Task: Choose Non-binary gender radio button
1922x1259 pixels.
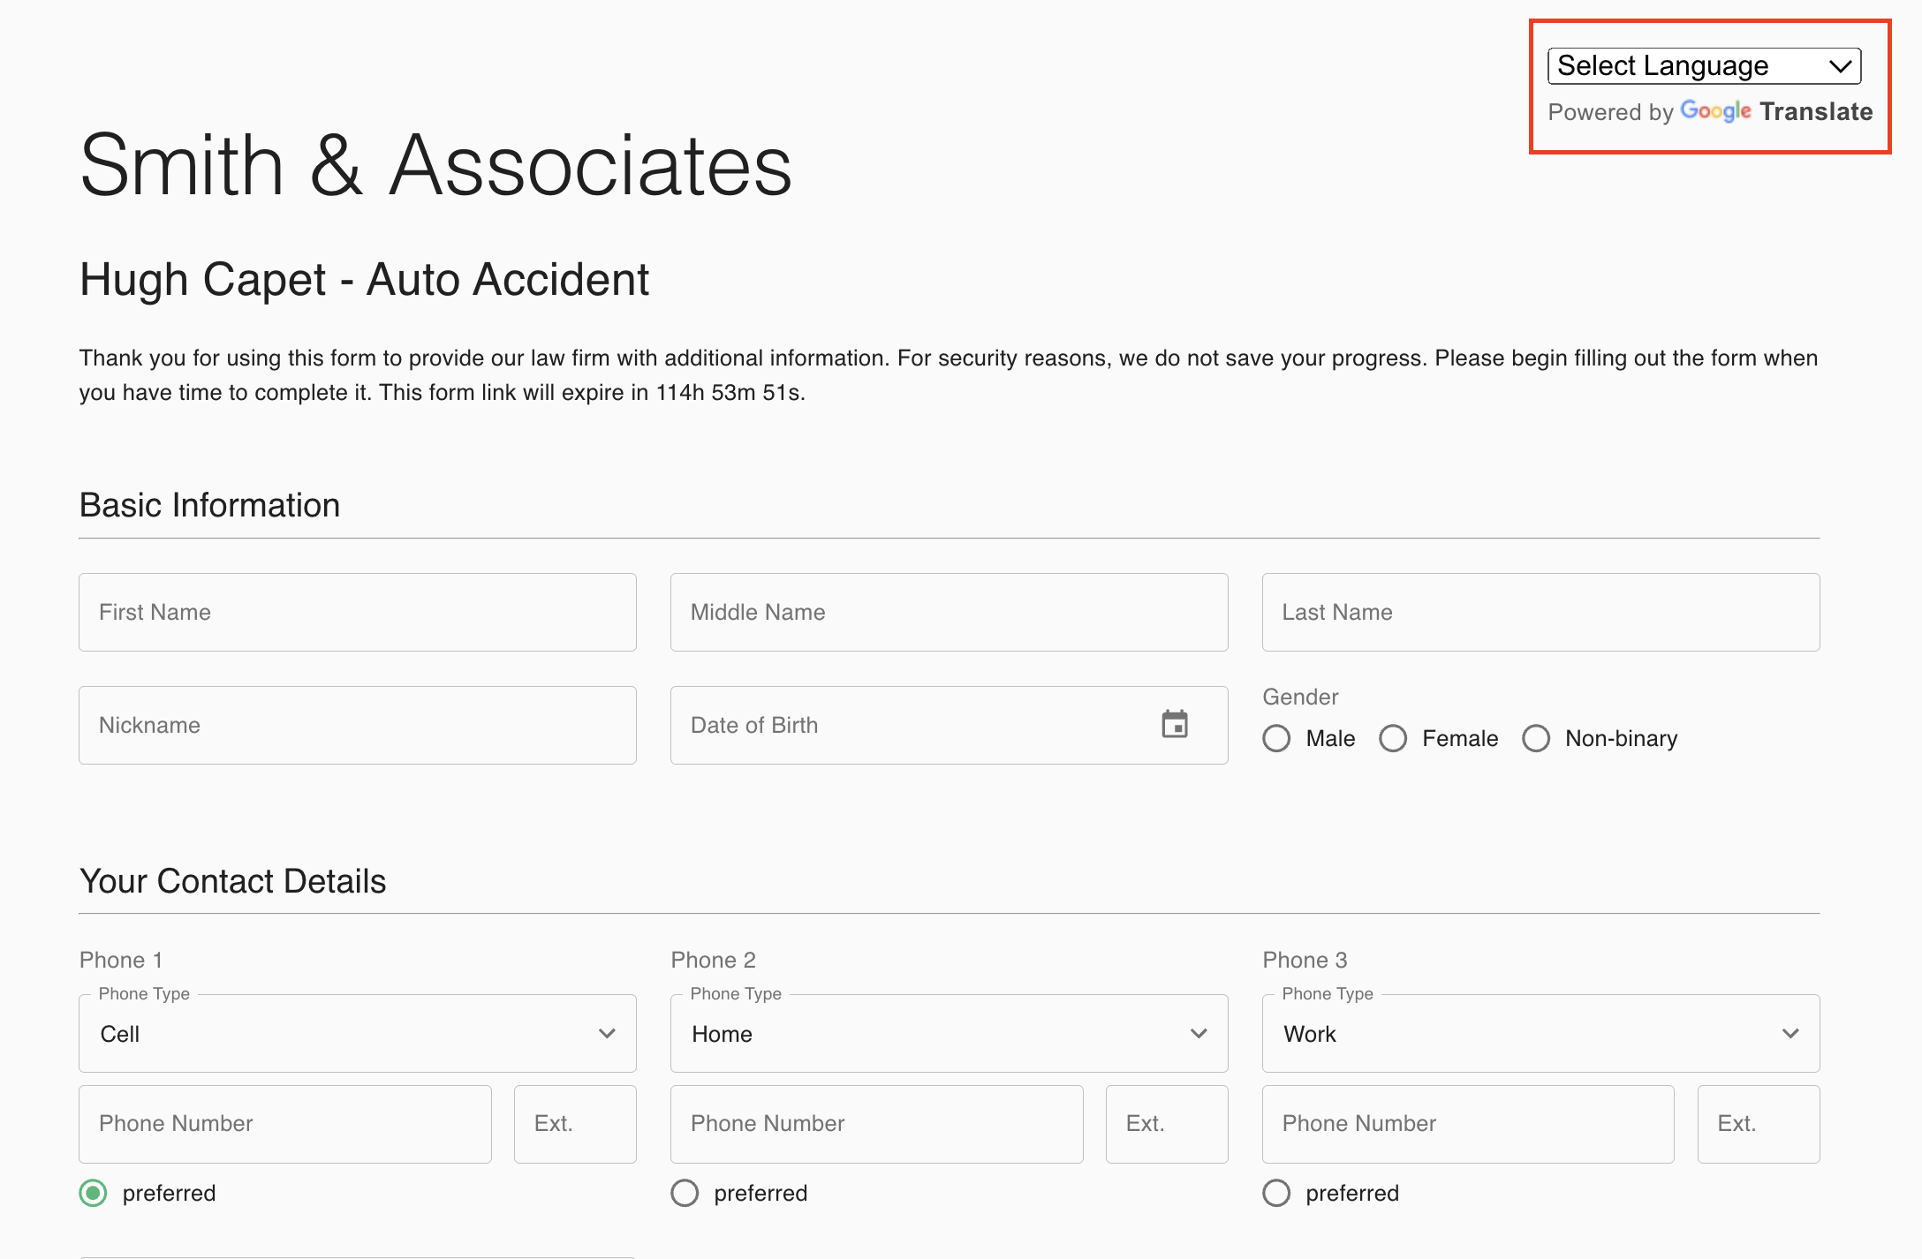Action: pos(1536,738)
